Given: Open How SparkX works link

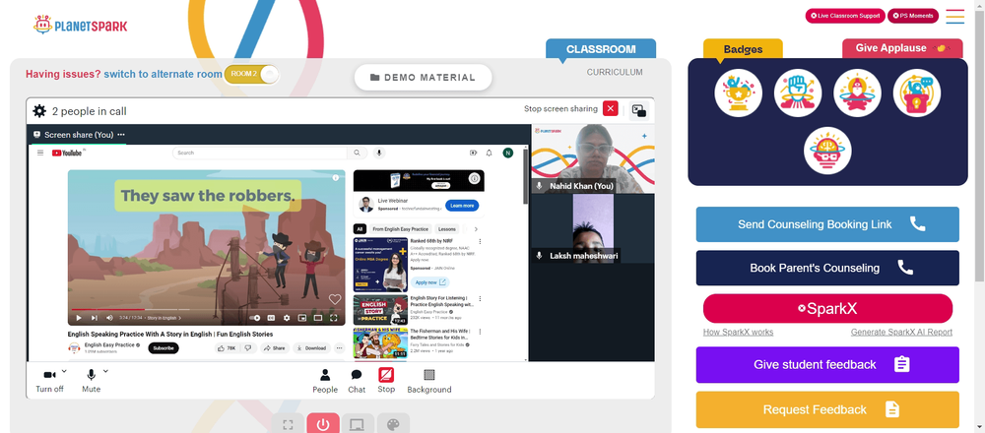Looking at the screenshot, I should 738,332.
